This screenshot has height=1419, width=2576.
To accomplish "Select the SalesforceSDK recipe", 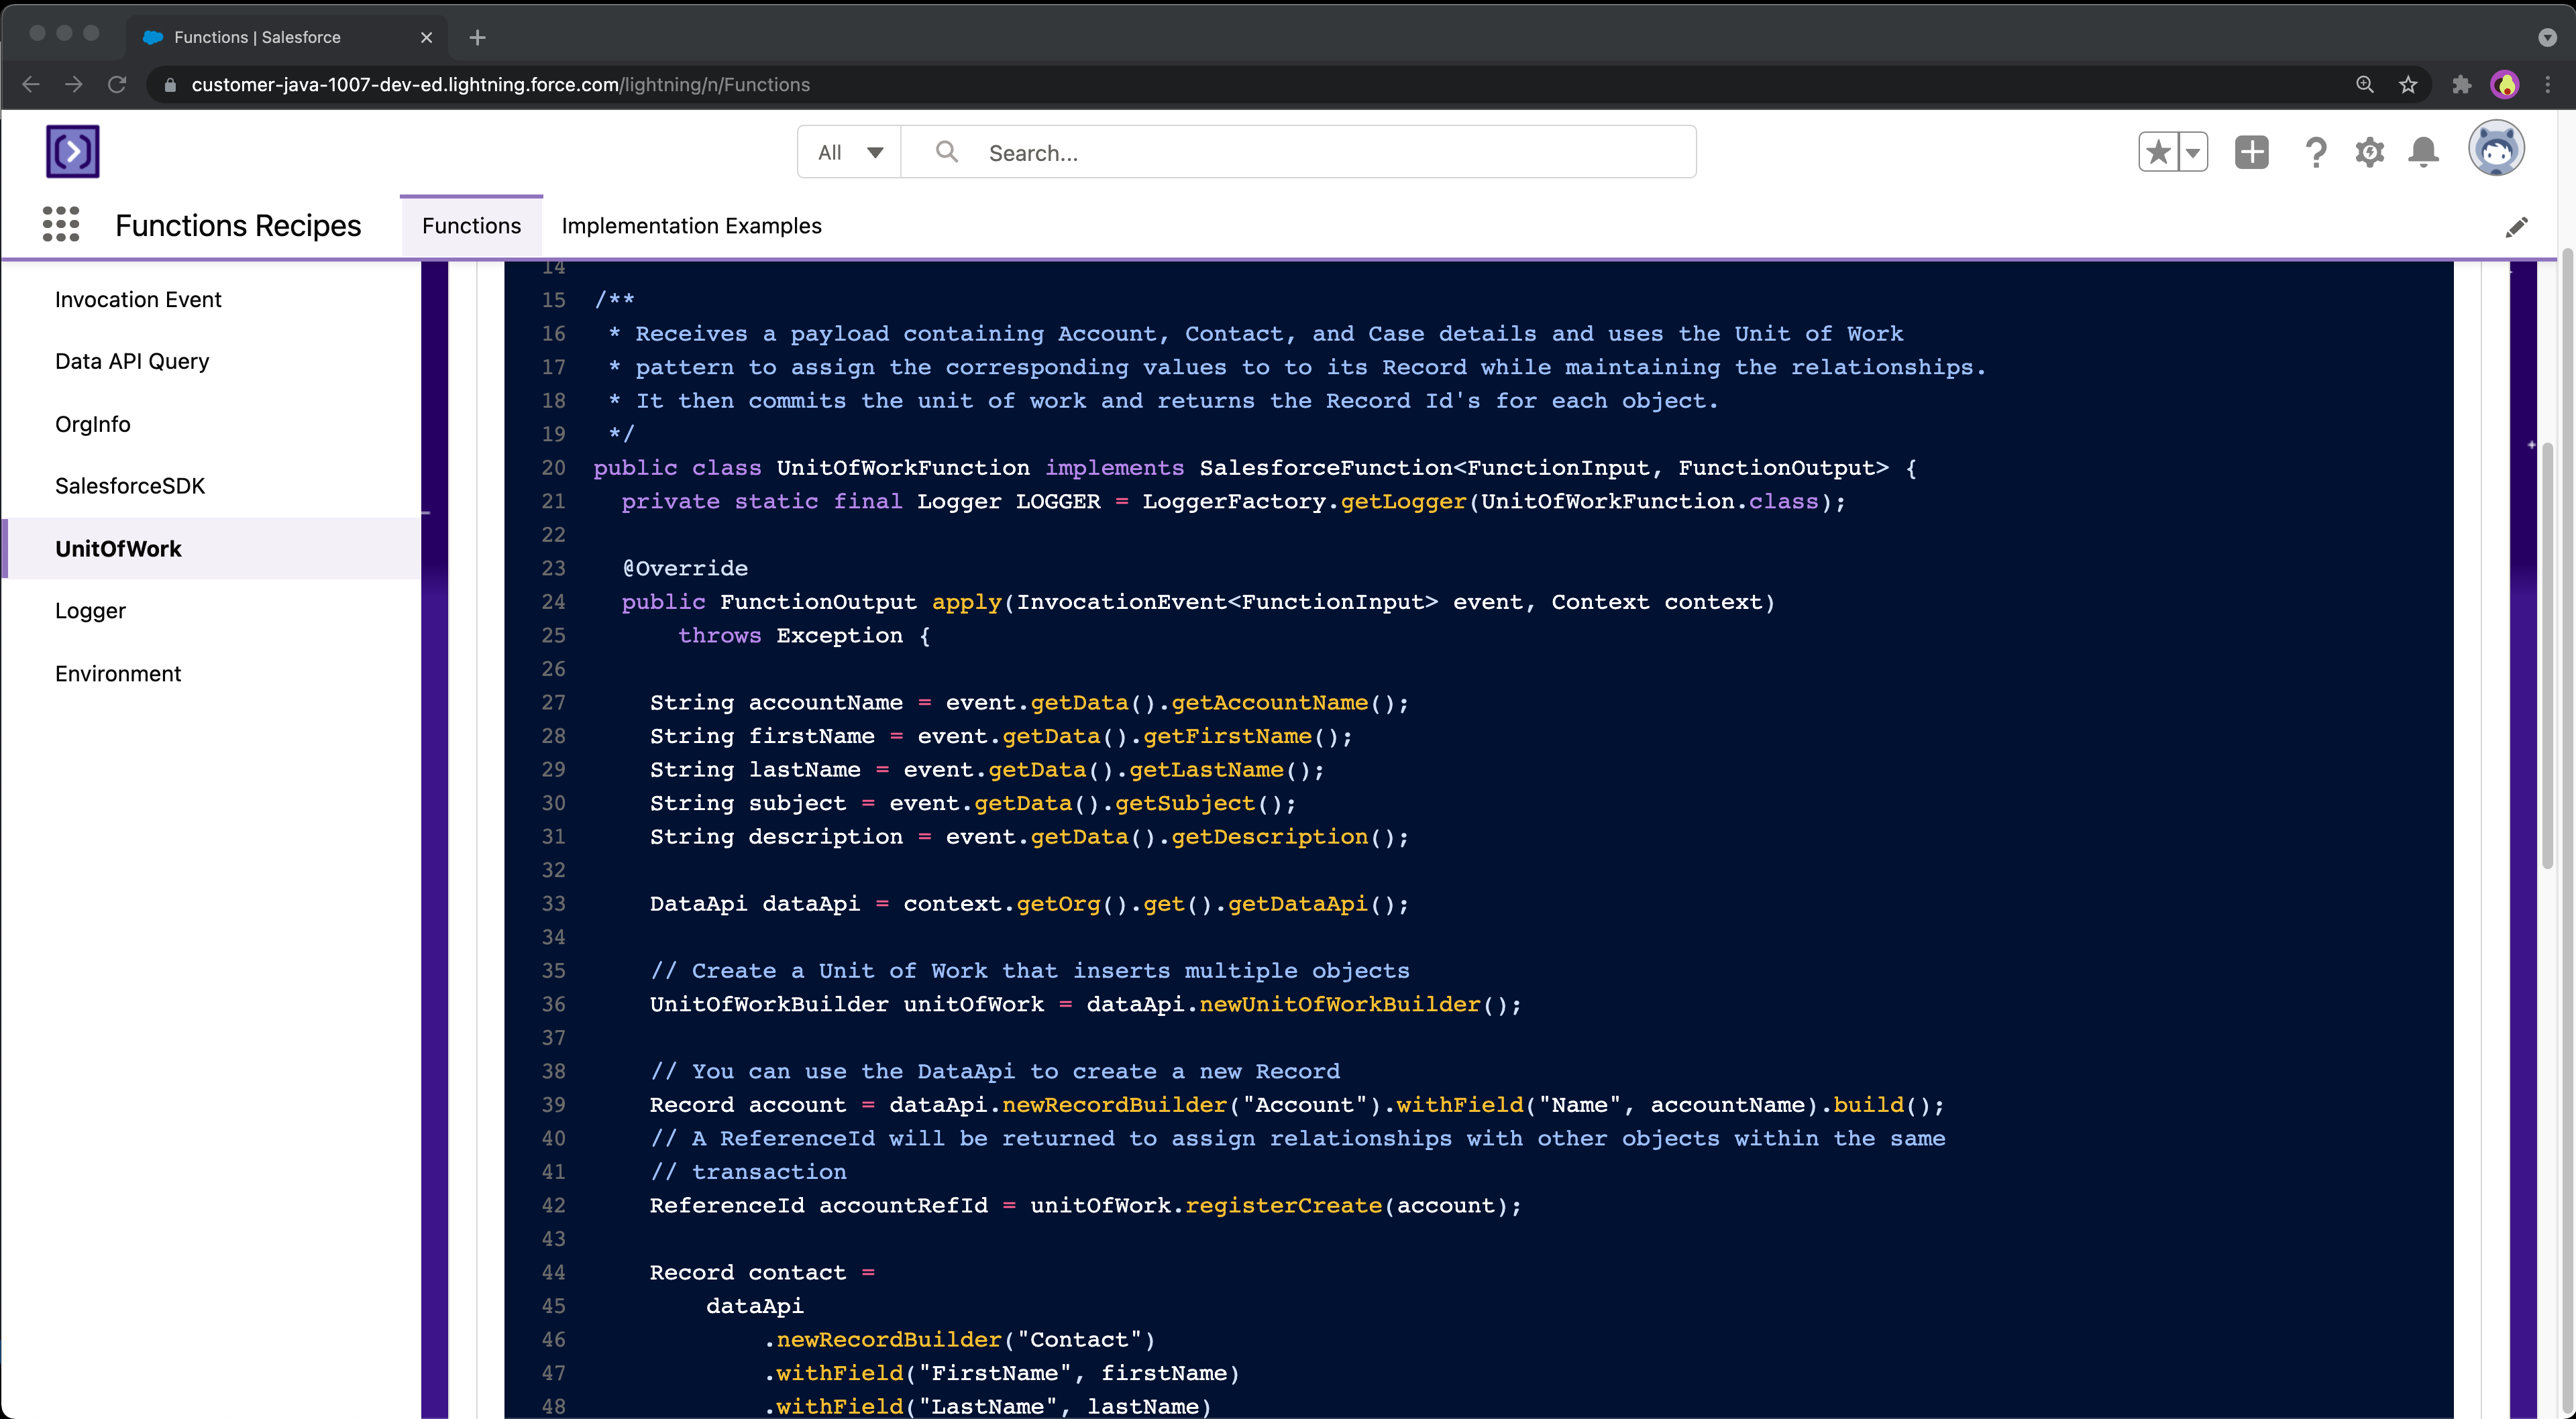I will pyautogui.click(x=130, y=486).
